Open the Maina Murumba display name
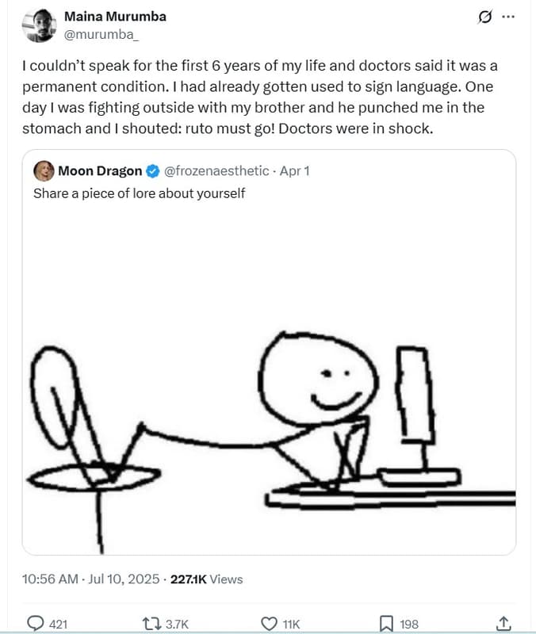Viewport: 536px width, 634px height. click(x=115, y=17)
